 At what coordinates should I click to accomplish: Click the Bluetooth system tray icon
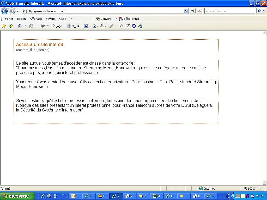click(247, 196)
